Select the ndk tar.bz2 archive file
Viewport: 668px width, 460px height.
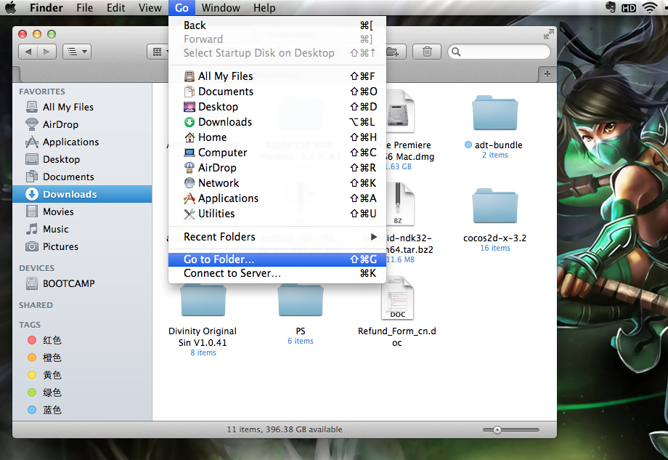point(399,205)
